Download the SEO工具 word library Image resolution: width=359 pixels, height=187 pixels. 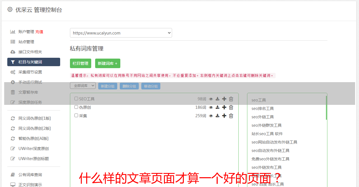(217, 99)
